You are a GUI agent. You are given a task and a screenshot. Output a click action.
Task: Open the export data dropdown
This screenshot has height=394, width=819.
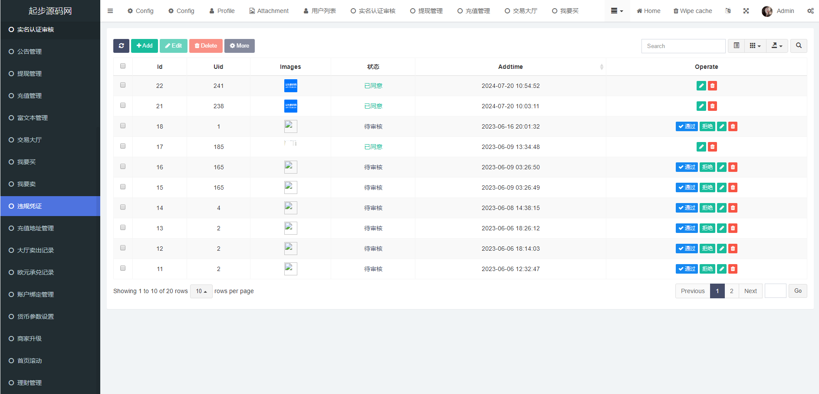777,46
